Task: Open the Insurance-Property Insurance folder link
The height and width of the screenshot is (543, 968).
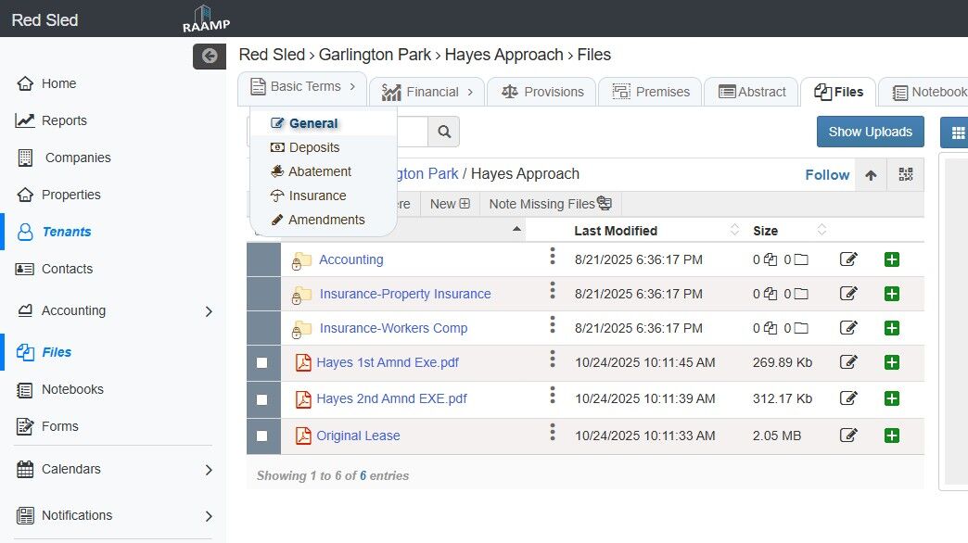Action: [405, 294]
